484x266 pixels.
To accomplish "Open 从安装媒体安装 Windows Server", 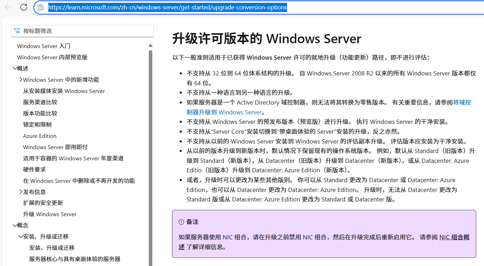I will [x=64, y=91].
